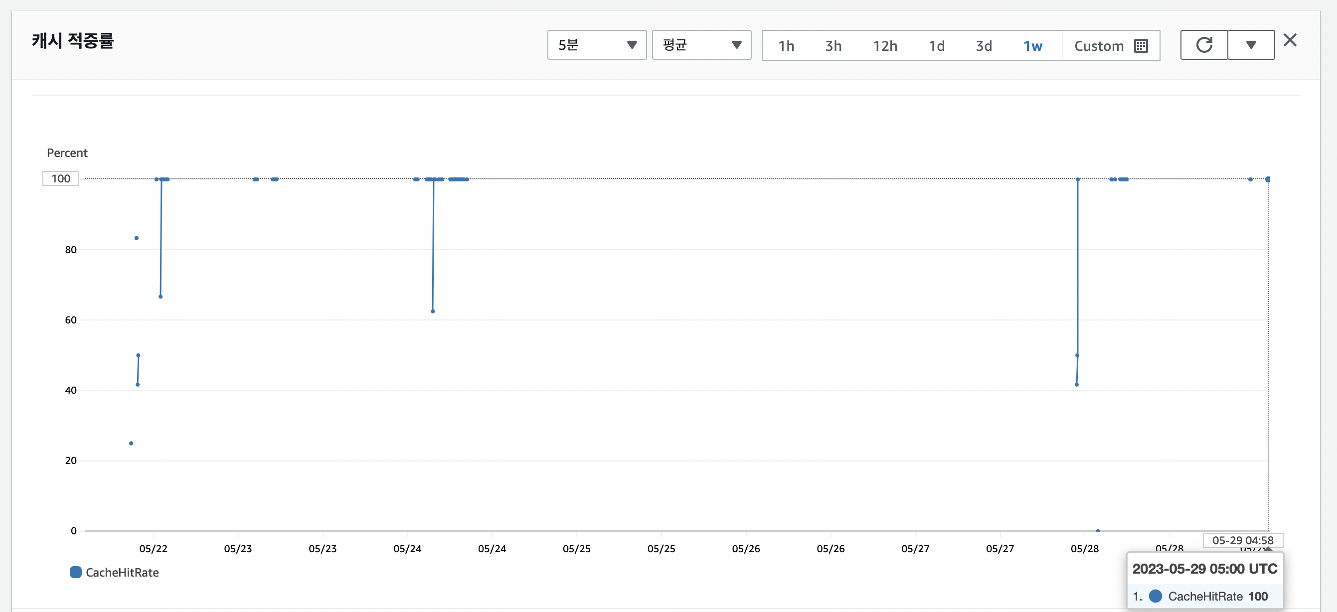The image size is (1337, 612).
Task: Click the 100 y-axis value box
Action: [61, 178]
